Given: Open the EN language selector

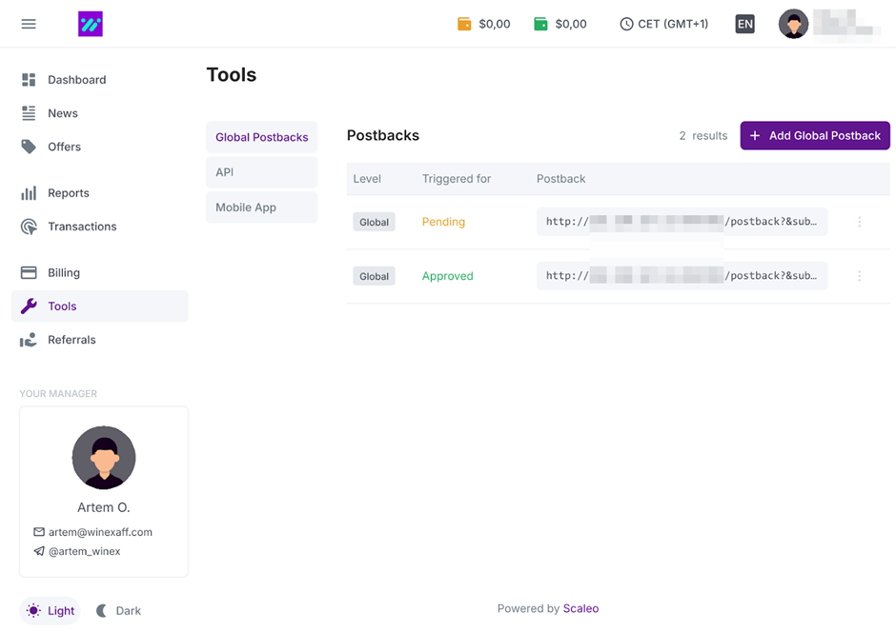Looking at the screenshot, I should pos(744,24).
